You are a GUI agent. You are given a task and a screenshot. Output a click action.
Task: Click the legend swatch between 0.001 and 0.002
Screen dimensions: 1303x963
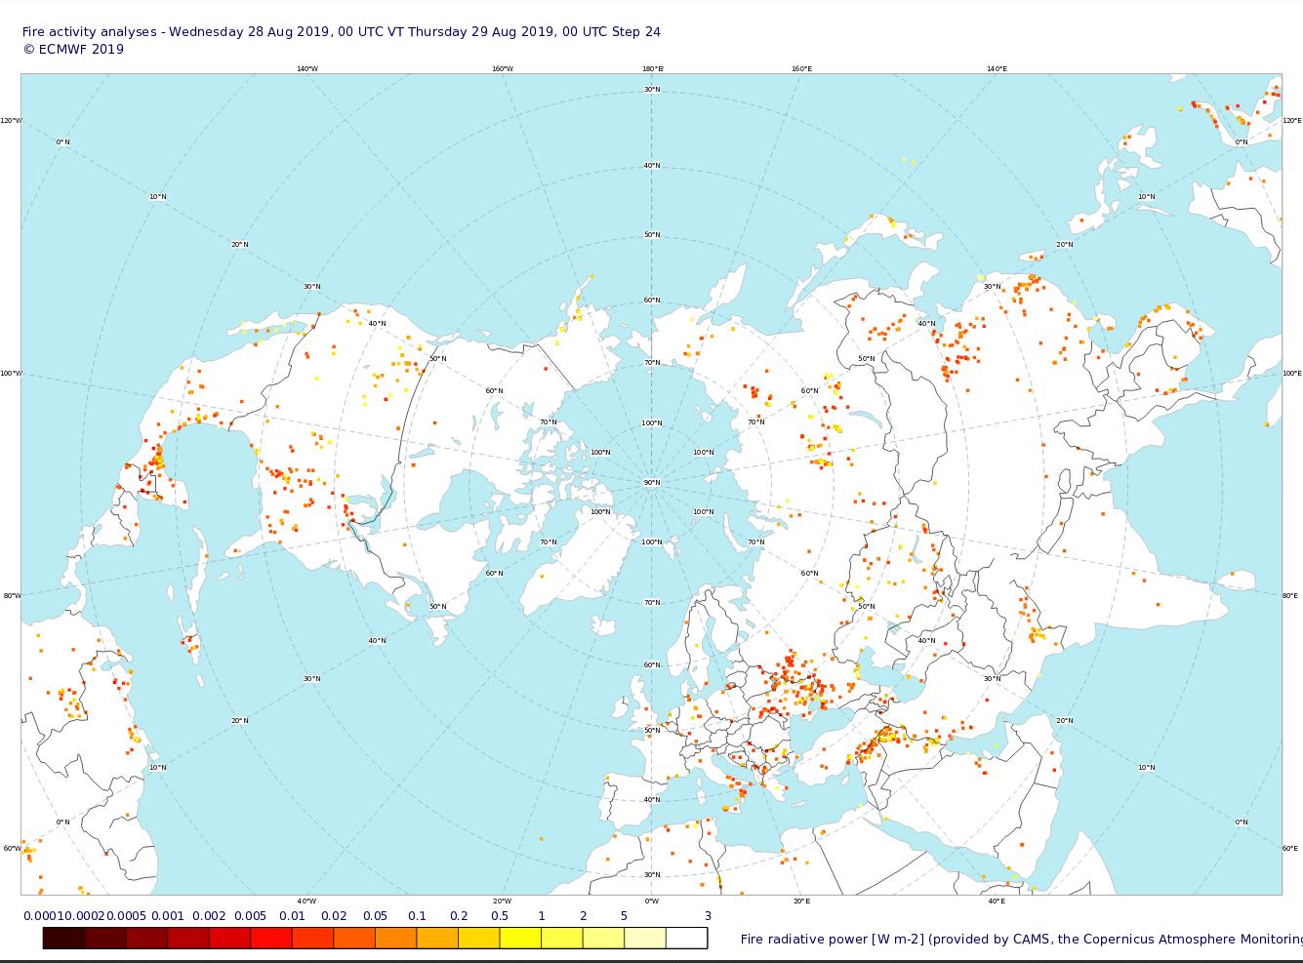pyautogui.click(x=187, y=939)
